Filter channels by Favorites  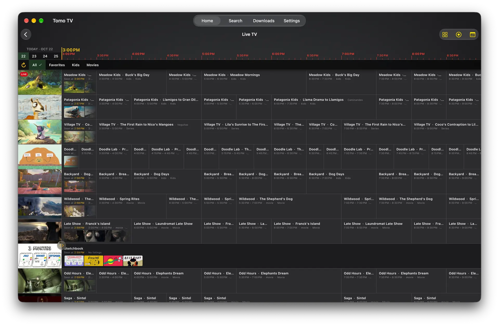(57, 65)
